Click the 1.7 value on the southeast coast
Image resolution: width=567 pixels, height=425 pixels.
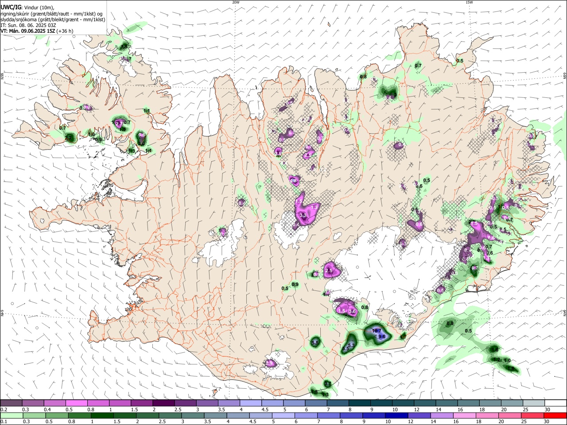(x=403, y=337)
